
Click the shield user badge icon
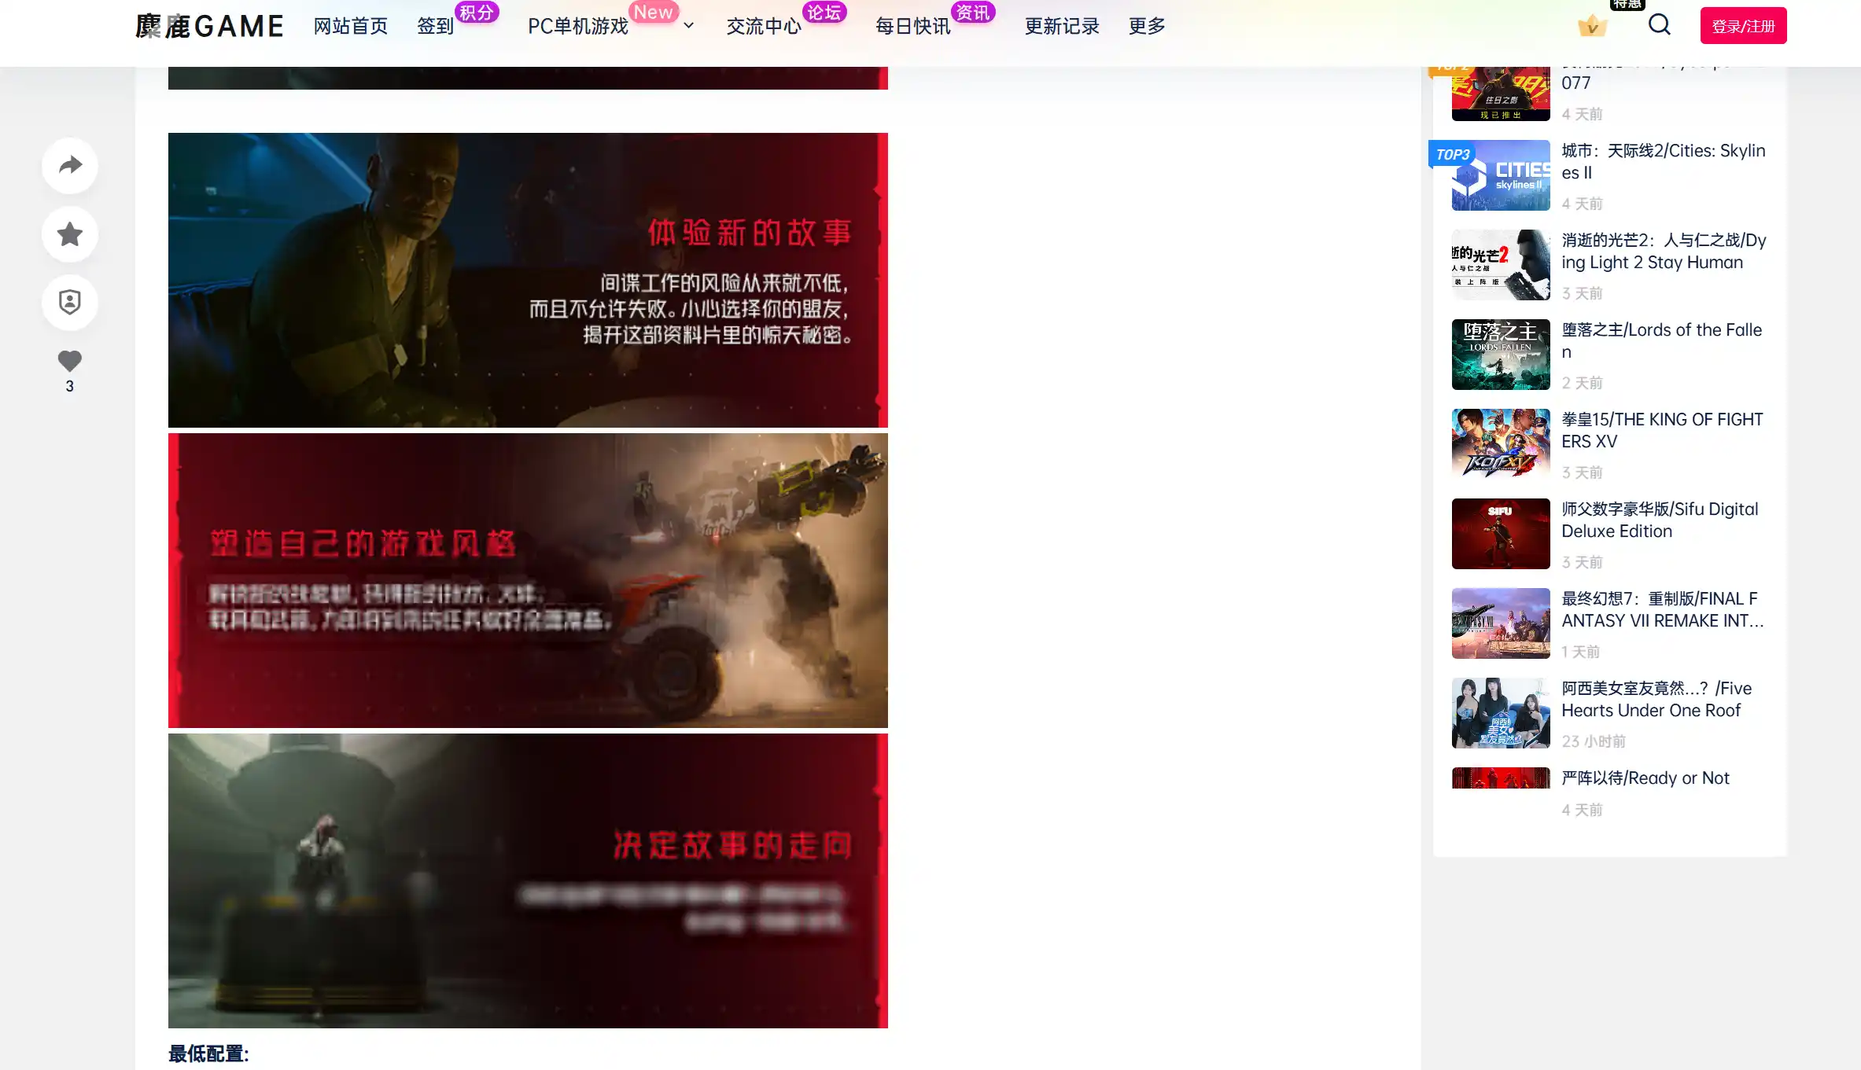pyautogui.click(x=70, y=302)
